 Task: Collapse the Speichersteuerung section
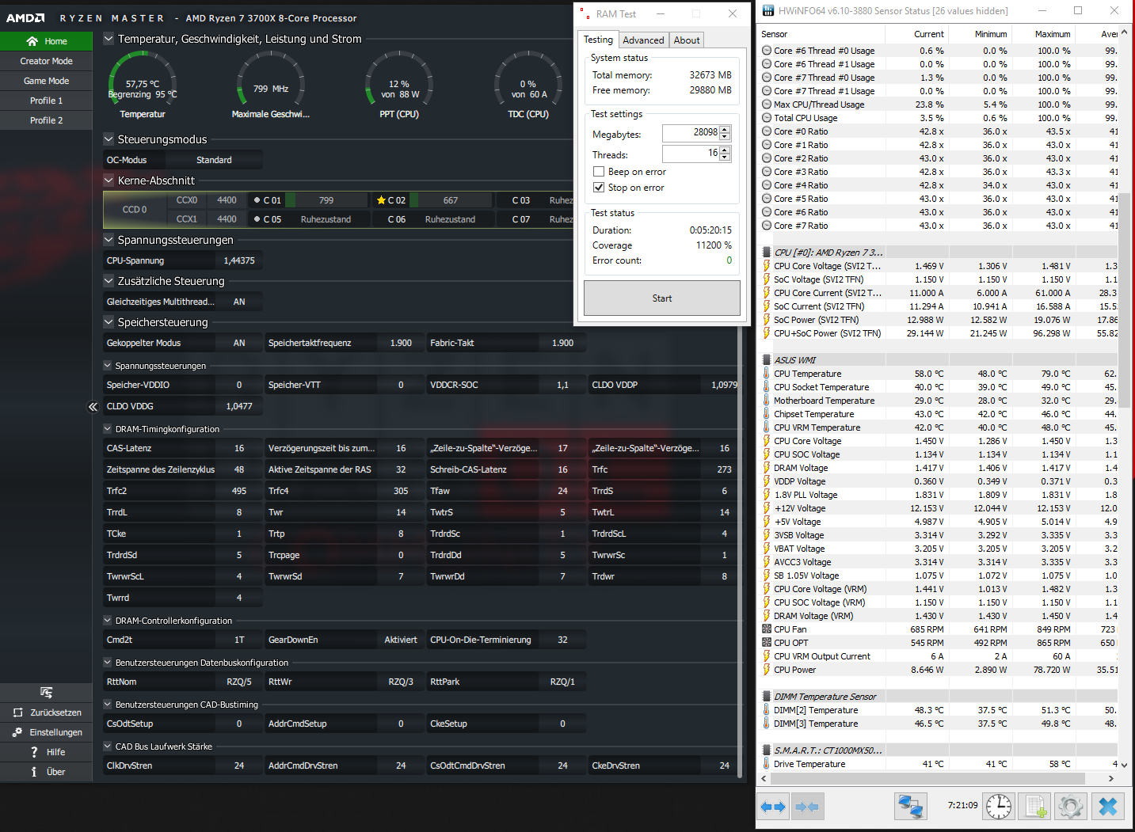pyautogui.click(x=109, y=322)
